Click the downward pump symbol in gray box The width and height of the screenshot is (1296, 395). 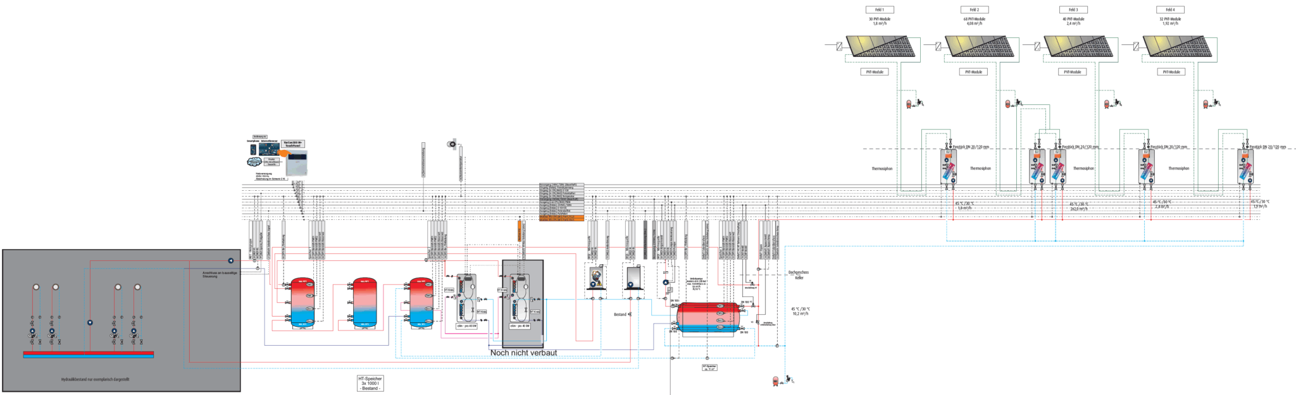pyautogui.click(x=90, y=322)
